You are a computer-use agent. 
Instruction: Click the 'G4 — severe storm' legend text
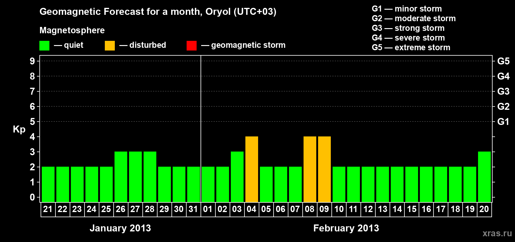[x=408, y=38]
